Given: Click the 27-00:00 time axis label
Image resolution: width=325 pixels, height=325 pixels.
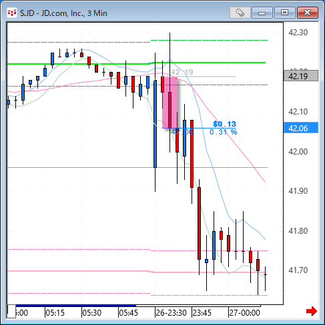Looking at the screenshot, I should pos(244,313).
